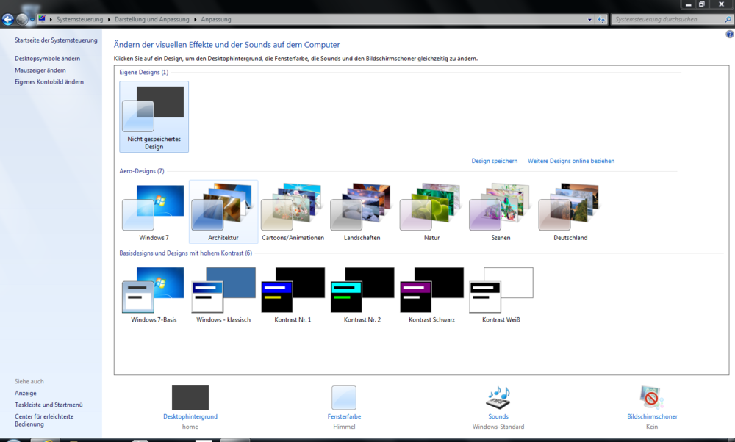735x442 pixels.
Task: Click the blue help question mark icon
Action: (729, 35)
